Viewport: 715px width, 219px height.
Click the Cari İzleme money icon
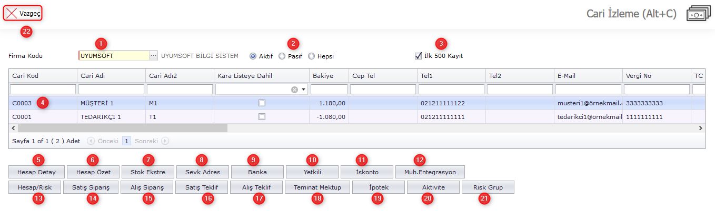tap(698, 14)
